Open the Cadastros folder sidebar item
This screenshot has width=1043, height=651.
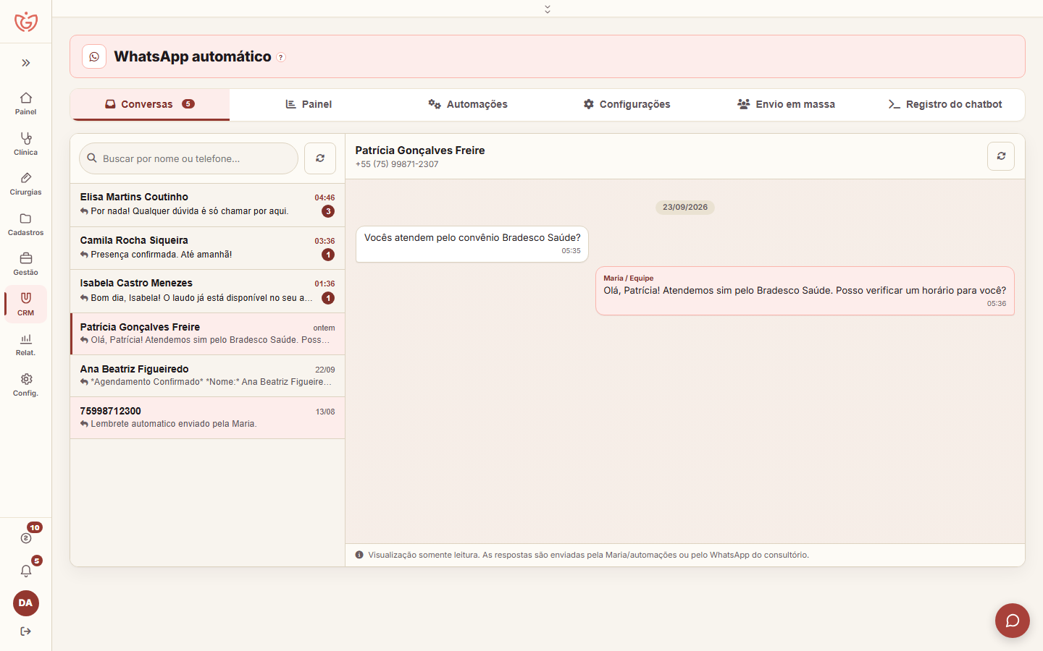pyautogui.click(x=25, y=224)
